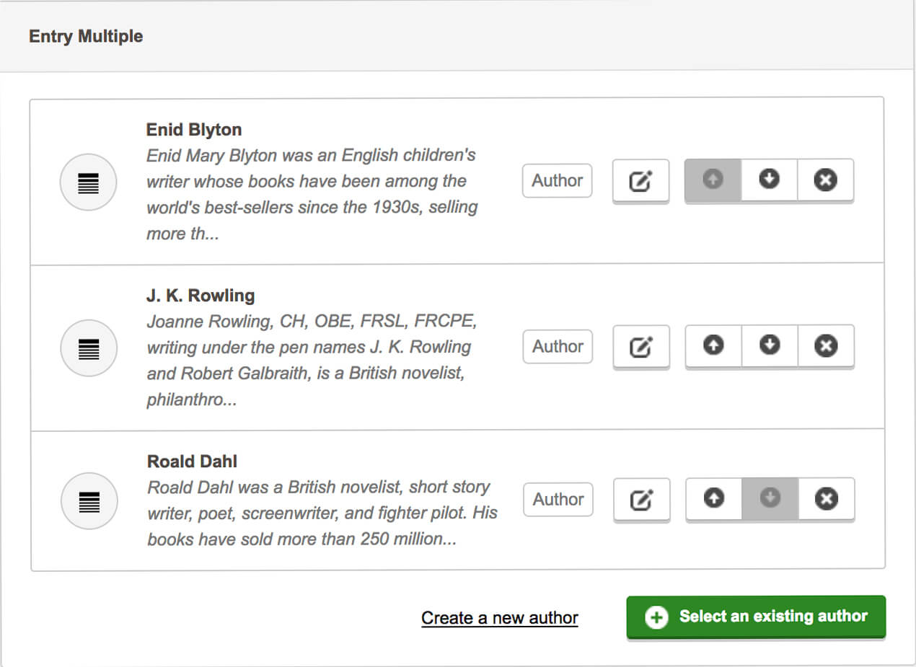Click the Roald Dahl title

coord(192,461)
